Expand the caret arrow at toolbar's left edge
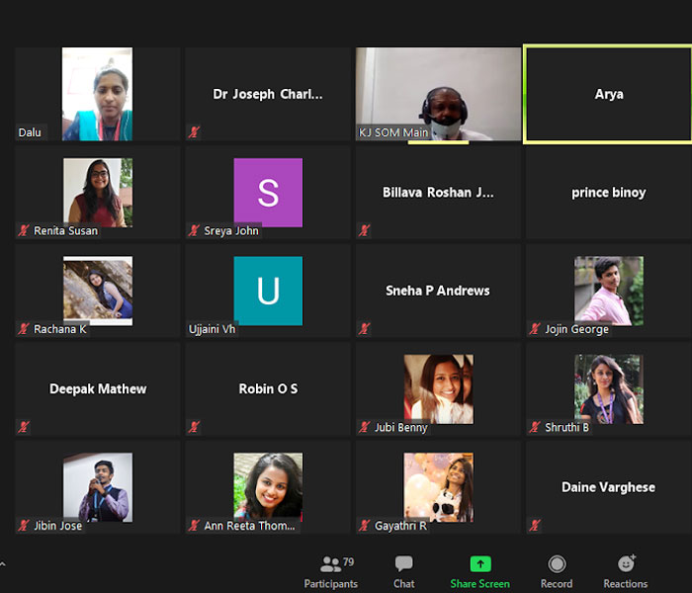Viewport: 692px width, 593px height. click(3, 563)
